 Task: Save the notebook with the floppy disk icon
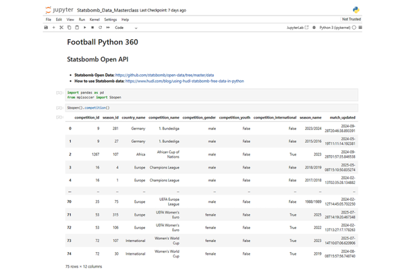click(46, 28)
